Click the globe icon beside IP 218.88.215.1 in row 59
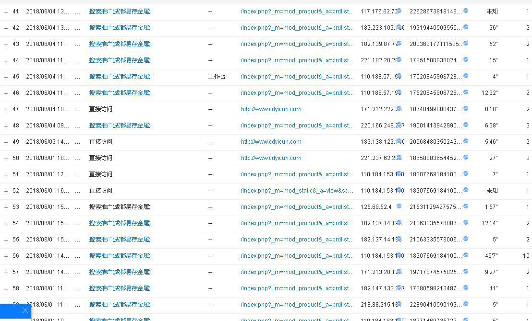 [x=398, y=304]
